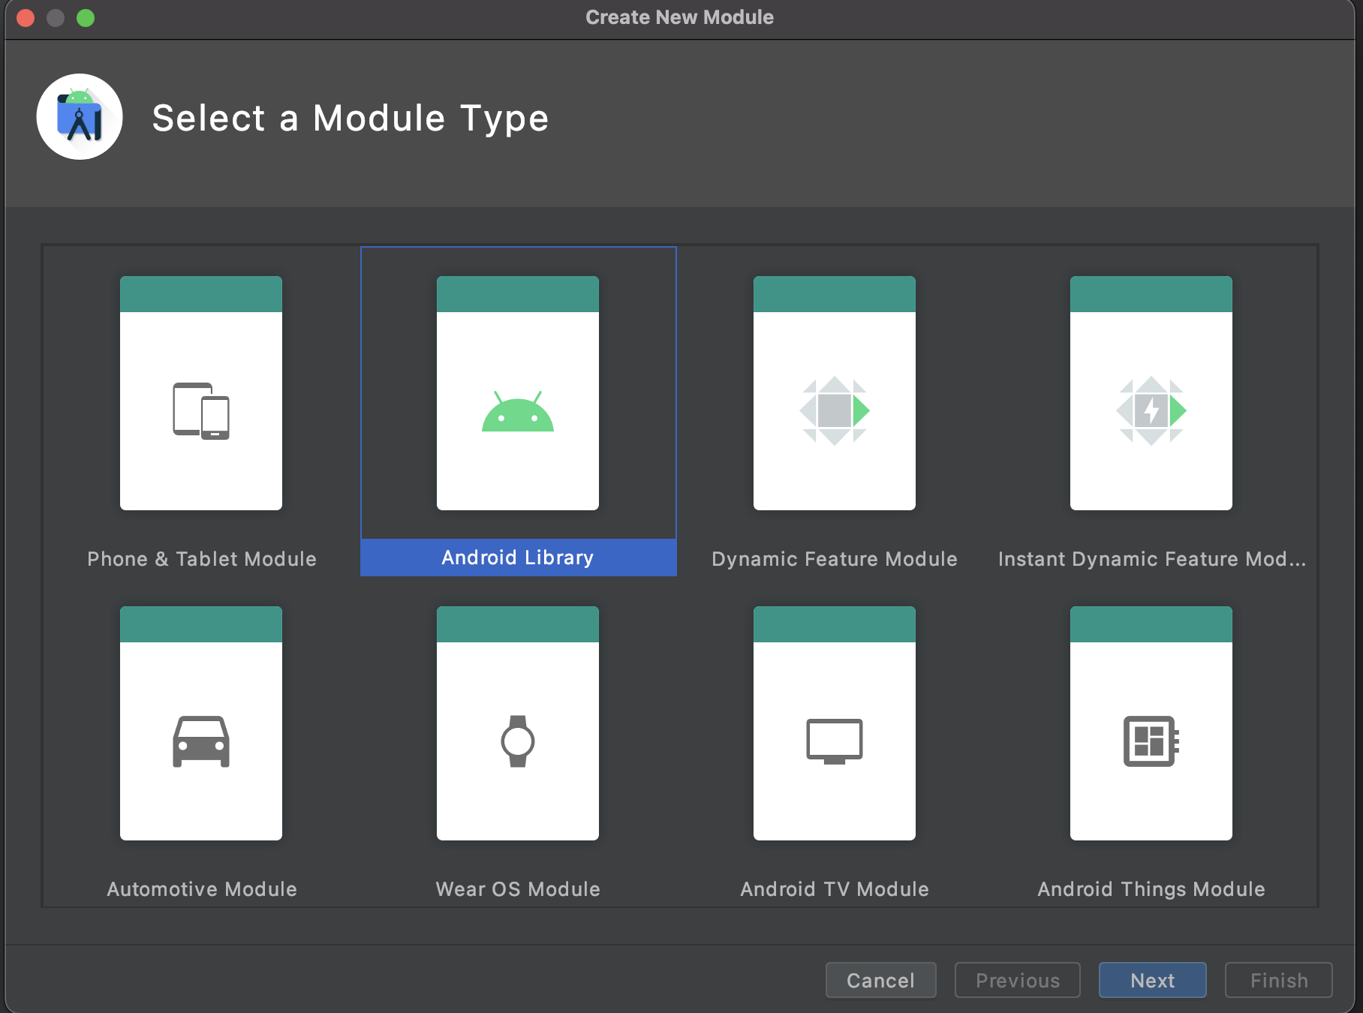This screenshot has height=1013, width=1363.
Task: Click the Dynamic Feature Module label
Action: tap(835, 559)
